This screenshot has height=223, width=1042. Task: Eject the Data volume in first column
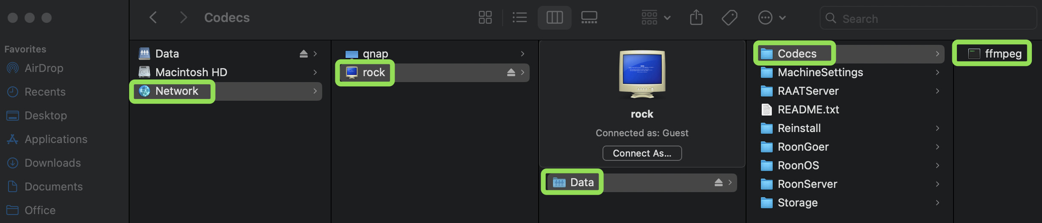click(304, 54)
